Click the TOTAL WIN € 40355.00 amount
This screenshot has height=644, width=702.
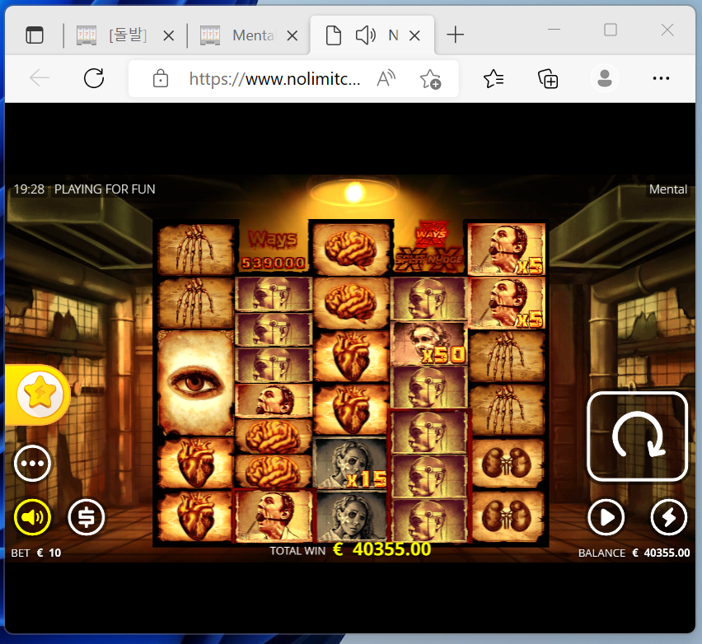(350, 549)
